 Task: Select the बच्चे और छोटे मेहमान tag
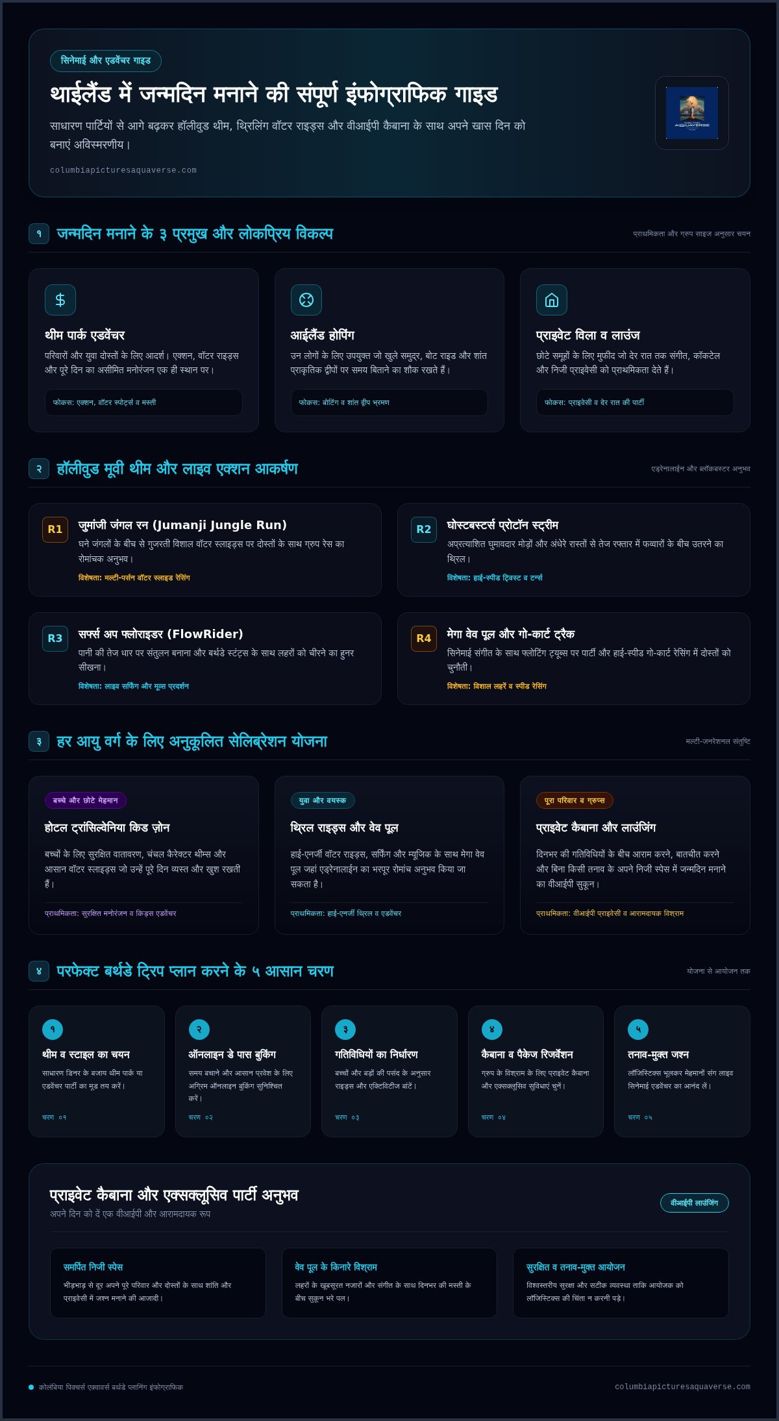tap(86, 800)
